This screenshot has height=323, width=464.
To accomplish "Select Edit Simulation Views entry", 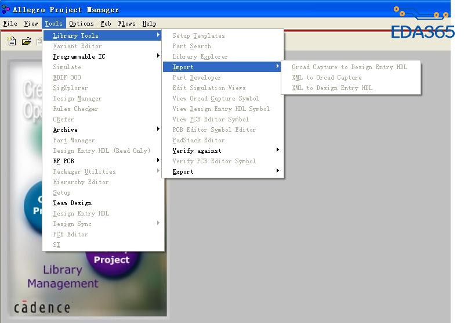I will click(x=223, y=88).
